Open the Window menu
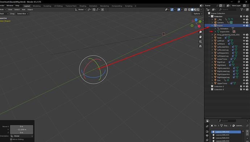The image size is (250, 142). (x=10, y=5)
